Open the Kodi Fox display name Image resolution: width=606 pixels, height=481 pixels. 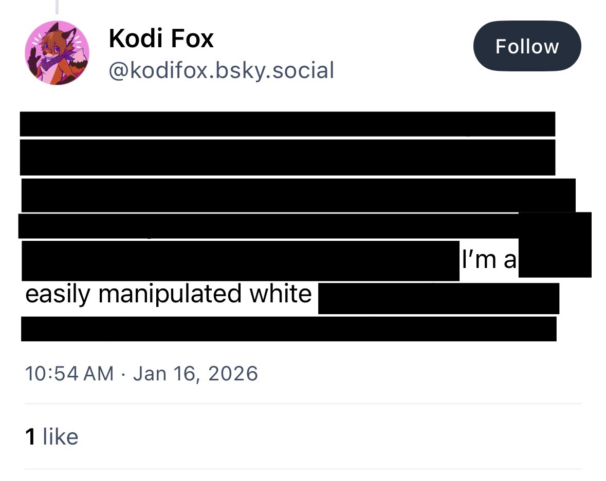click(161, 39)
